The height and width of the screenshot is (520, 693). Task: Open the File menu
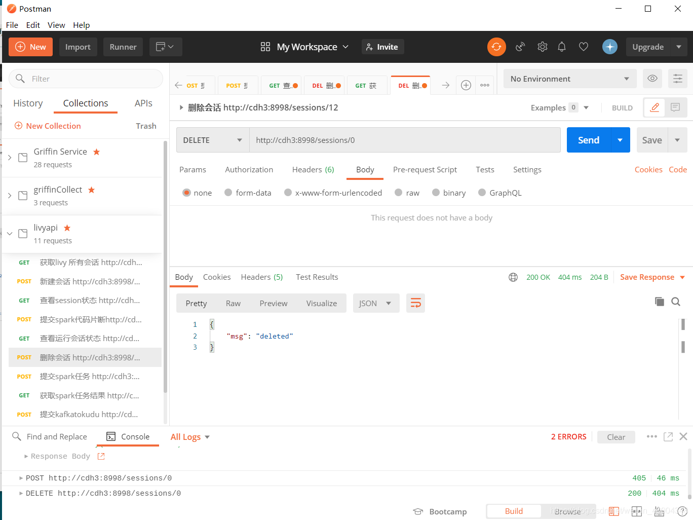pyautogui.click(x=12, y=25)
